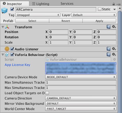Image resolution: width=122 pixels, height=113 pixels.
Task: Open Transform component gear settings menu
Action: [114, 26]
